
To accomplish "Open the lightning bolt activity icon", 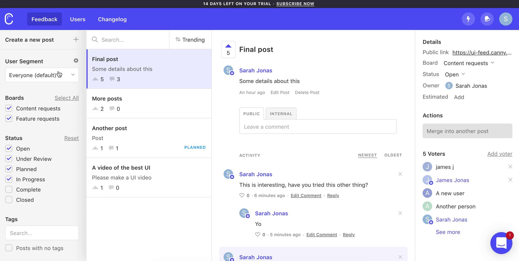I will coord(468,19).
